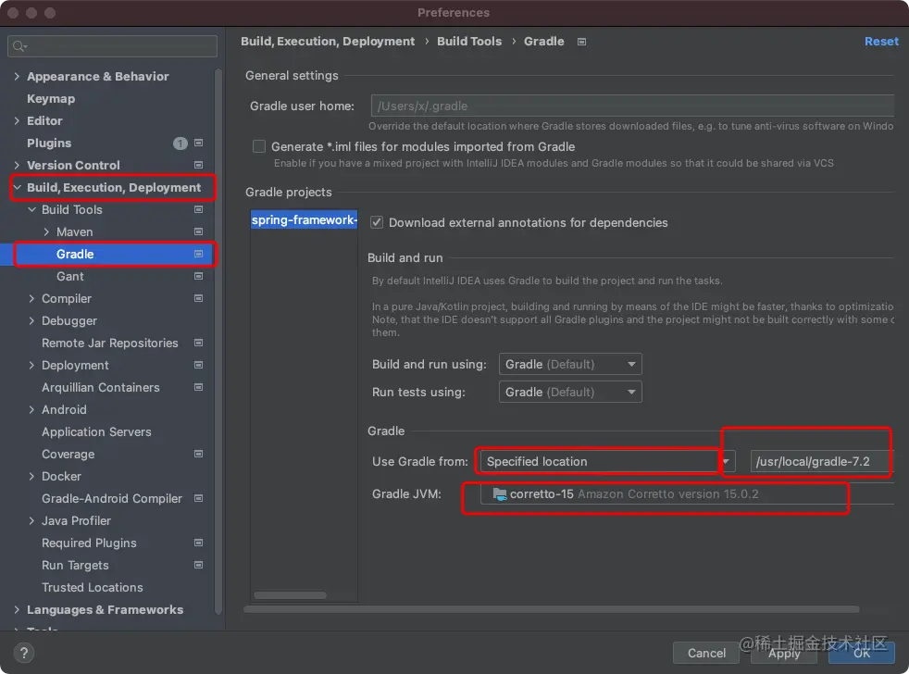
Task: Open Run tests using dropdown
Action: point(570,393)
